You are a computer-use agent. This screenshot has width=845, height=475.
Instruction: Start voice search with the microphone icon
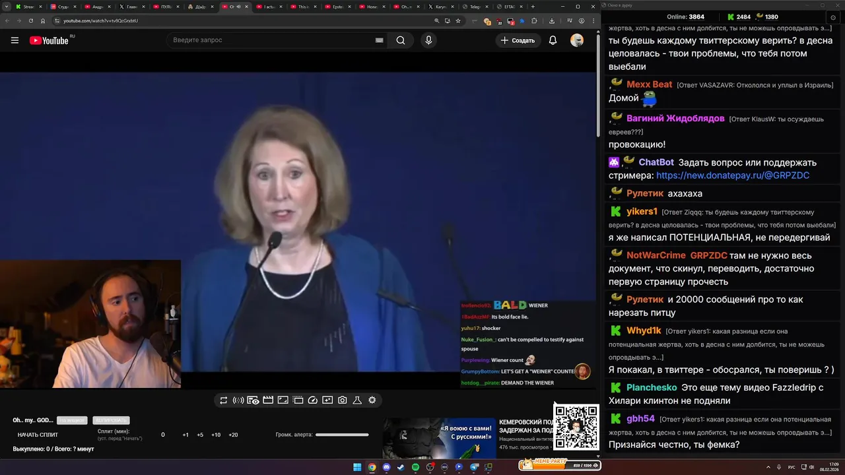(428, 40)
